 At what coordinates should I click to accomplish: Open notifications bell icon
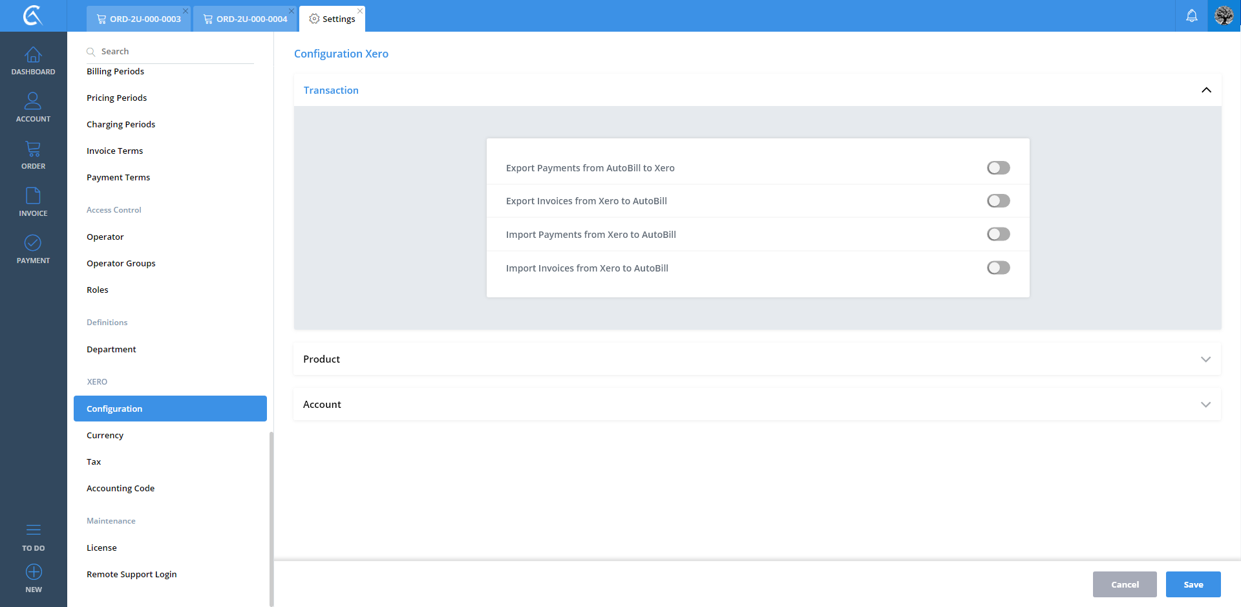point(1191,16)
